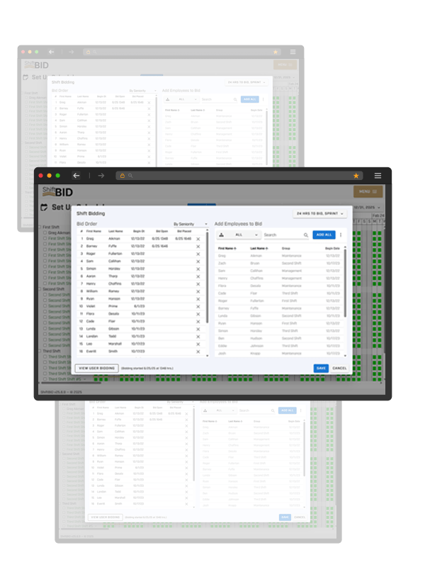Click the Begin Date column header
Image resolution: width=425 pixels, height=567 pixels.
pos(332,249)
